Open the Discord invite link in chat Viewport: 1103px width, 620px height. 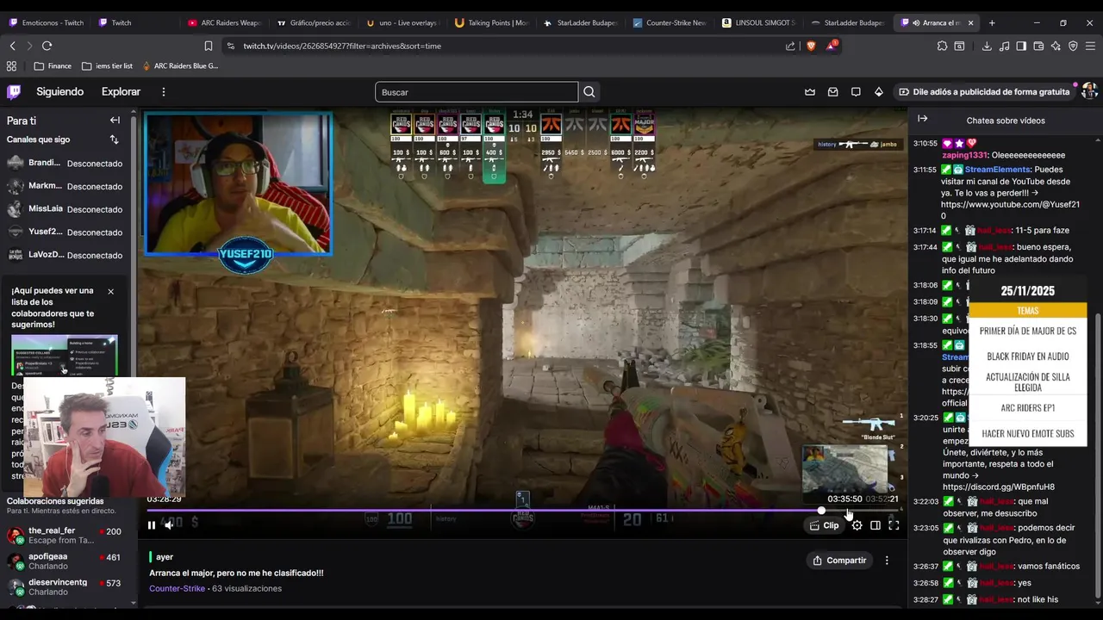pyautogui.click(x=998, y=487)
